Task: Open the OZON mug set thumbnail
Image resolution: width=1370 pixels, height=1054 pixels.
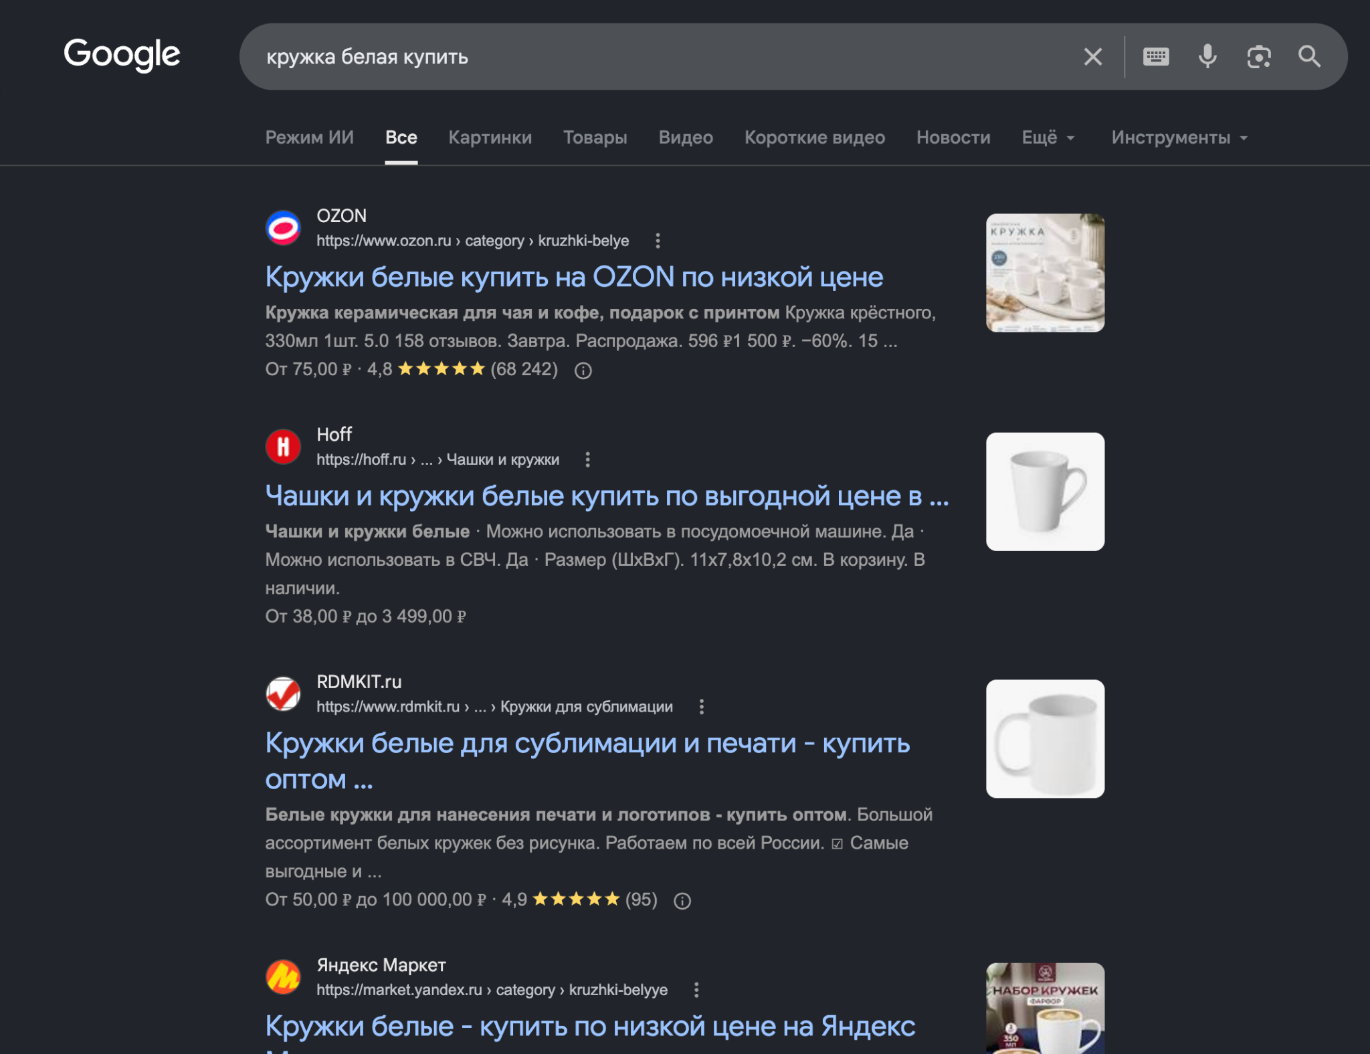Action: tap(1045, 273)
